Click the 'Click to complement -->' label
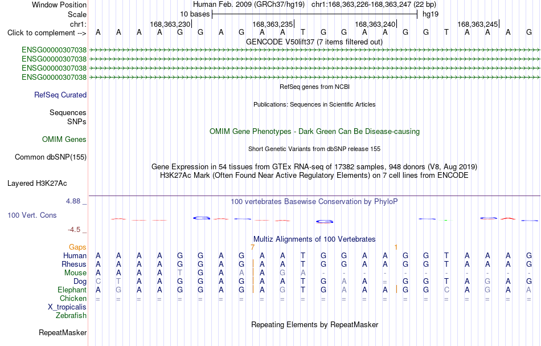 click(x=47, y=33)
